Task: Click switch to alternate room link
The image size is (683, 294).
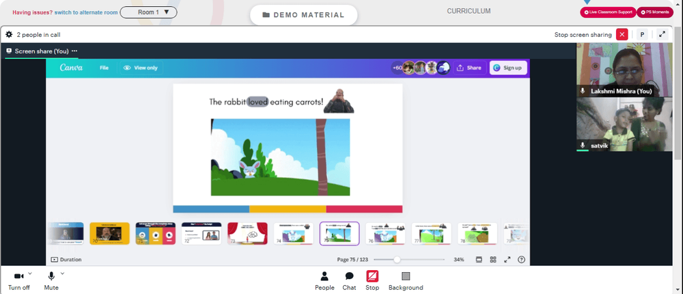Action: coord(86,12)
